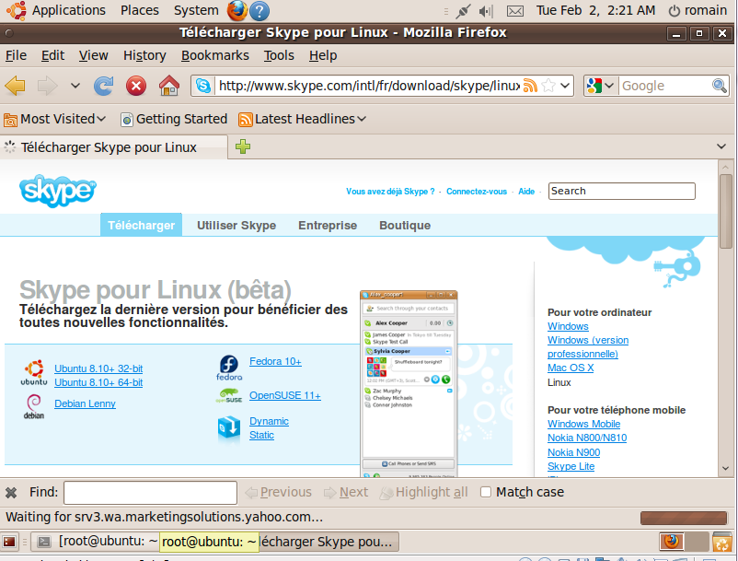Open the Utiliser Skype tab
738x561 pixels.
pyautogui.click(x=236, y=225)
